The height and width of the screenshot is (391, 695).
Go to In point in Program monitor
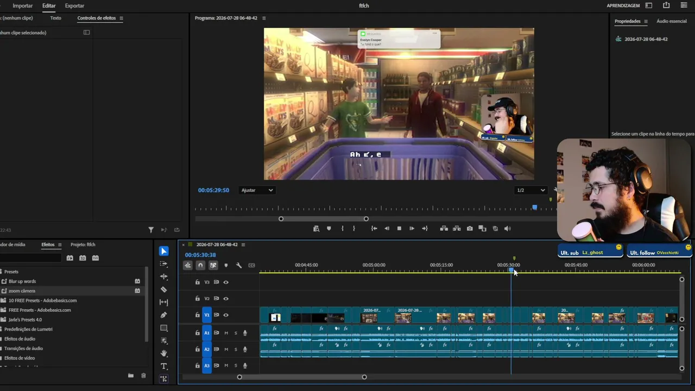pos(374,229)
